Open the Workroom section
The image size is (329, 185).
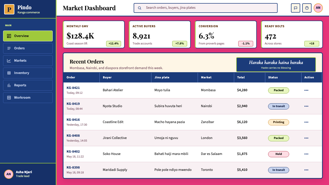point(28,98)
